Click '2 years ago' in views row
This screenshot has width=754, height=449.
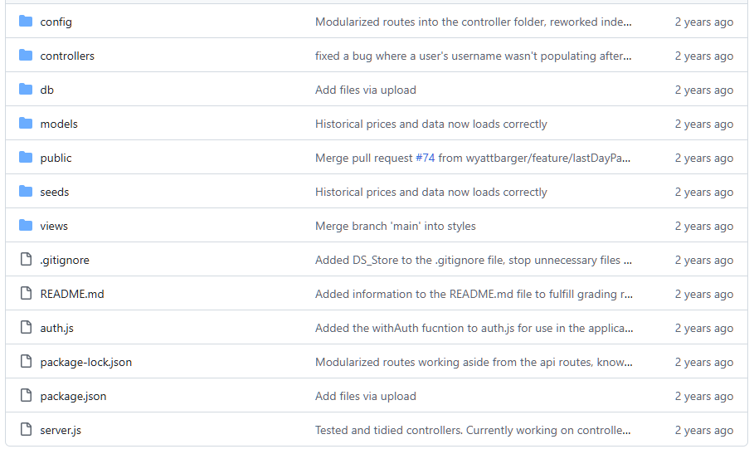click(x=704, y=227)
